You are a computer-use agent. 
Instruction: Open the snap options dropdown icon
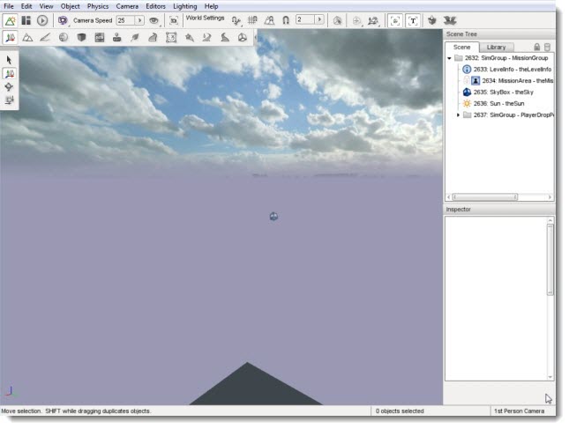click(x=236, y=20)
